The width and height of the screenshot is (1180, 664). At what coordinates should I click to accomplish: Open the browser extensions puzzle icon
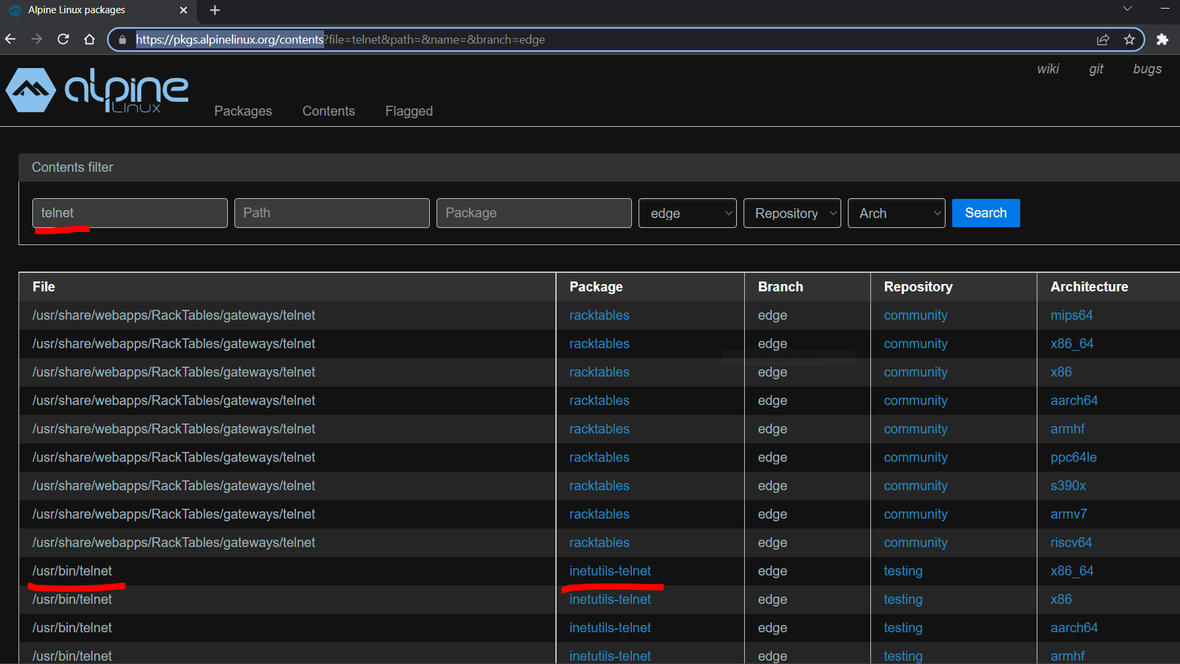click(1163, 40)
